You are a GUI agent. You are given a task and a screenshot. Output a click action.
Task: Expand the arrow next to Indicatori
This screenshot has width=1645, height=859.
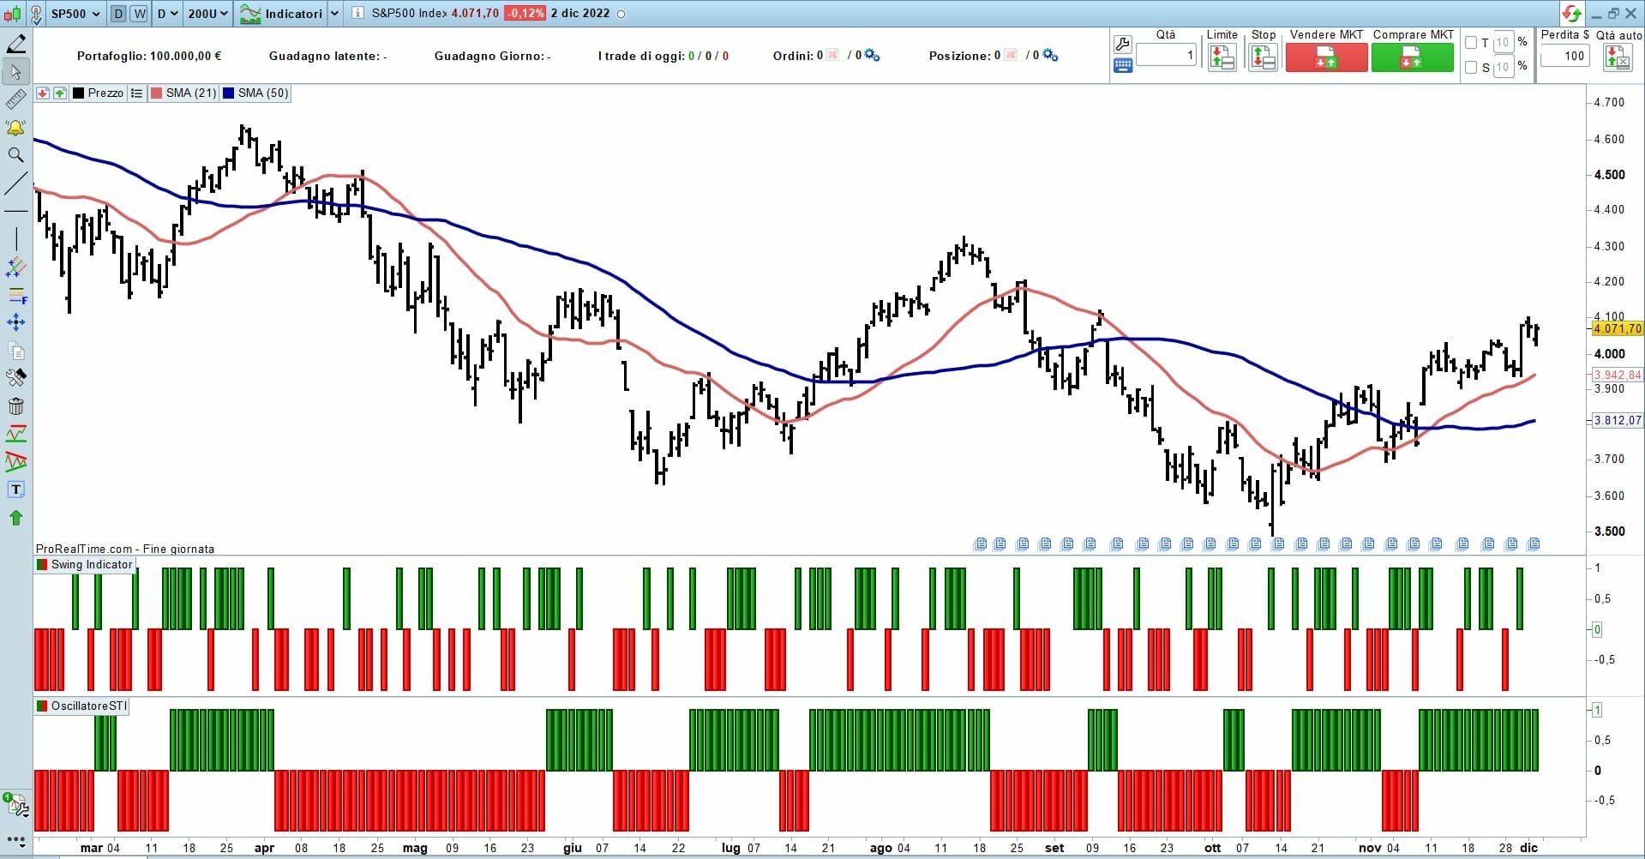pyautogui.click(x=334, y=14)
